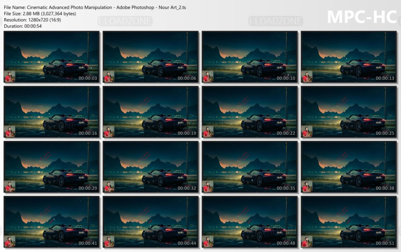Image resolution: width=401 pixels, height=252 pixels.
Task: Select the thumbnail stamped 00:00:44
Action: tap(151, 222)
